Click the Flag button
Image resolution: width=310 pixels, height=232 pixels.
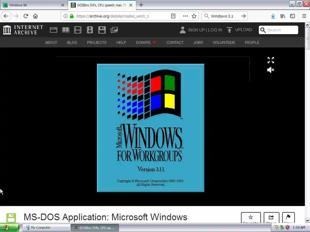pos(288,218)
